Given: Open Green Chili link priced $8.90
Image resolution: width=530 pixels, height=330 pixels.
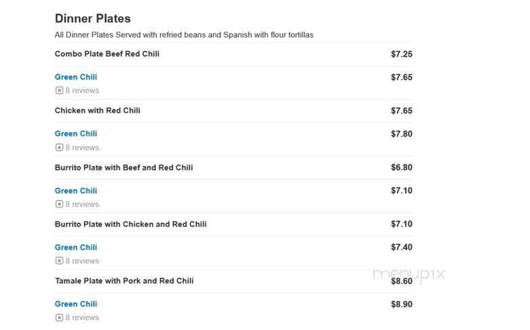Looking at the screenshot, I should [76, 304].
